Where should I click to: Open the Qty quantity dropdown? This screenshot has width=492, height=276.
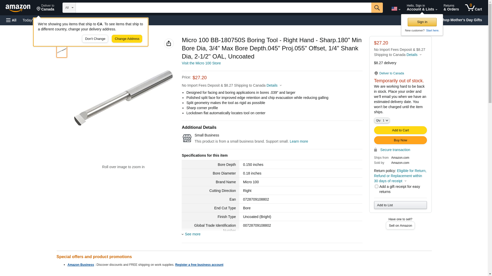tap(382, 120)
